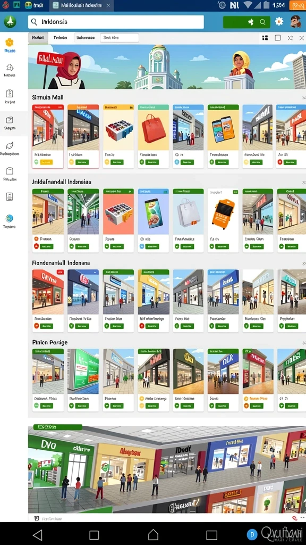Open the white shopping bag product card
The image size is (306, 545).
click(188, 220)
